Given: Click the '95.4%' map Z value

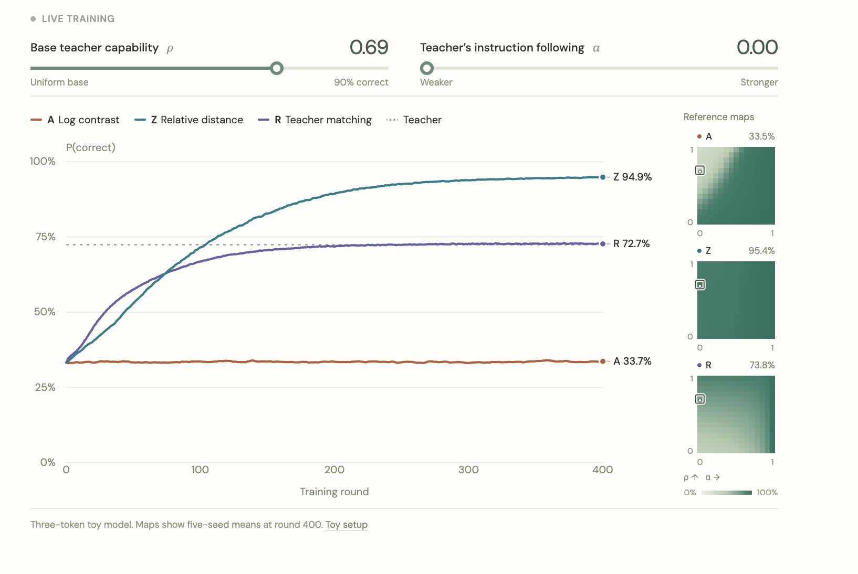Looking at the screenshot, I should [762, 251].
